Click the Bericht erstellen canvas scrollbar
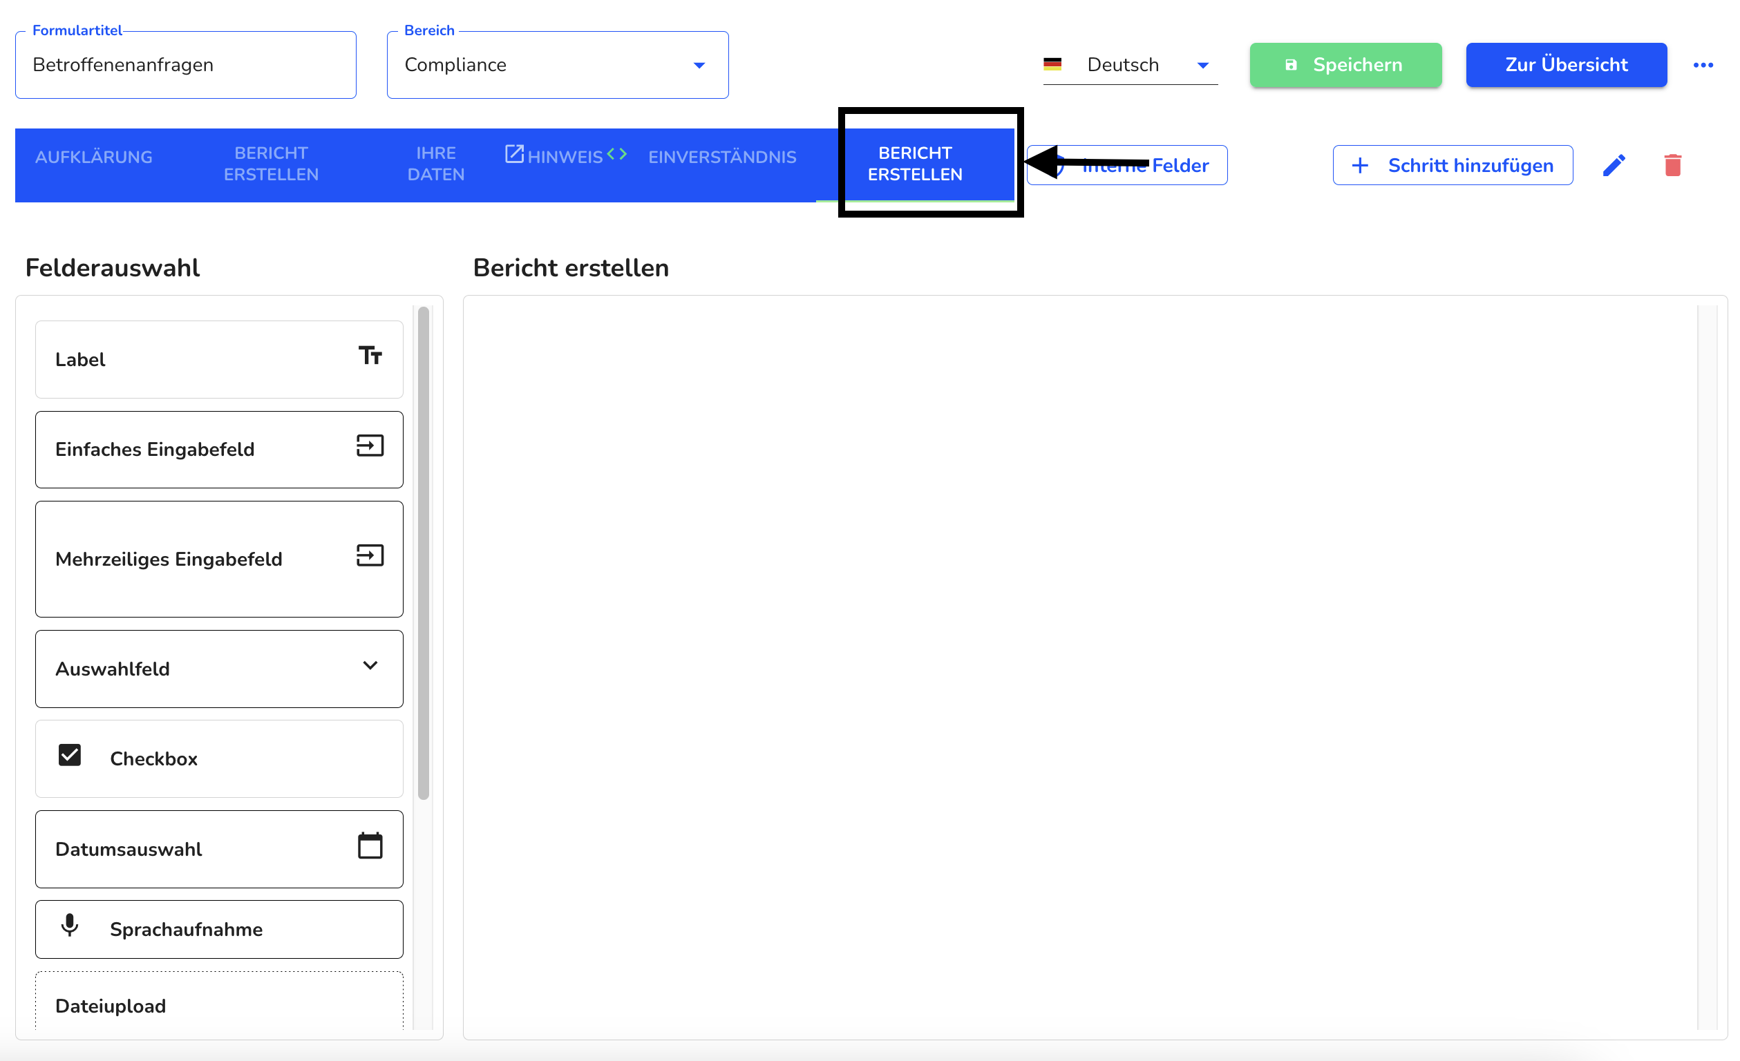 [x=1707, y=667]
